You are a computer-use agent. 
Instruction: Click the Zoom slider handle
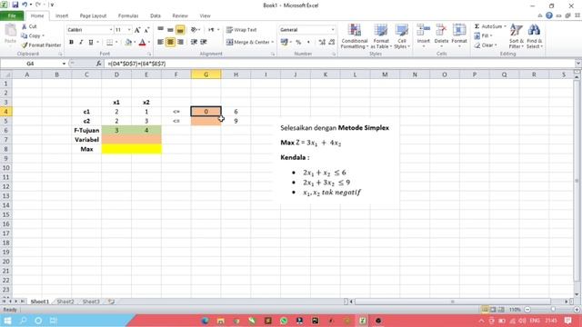553,309
